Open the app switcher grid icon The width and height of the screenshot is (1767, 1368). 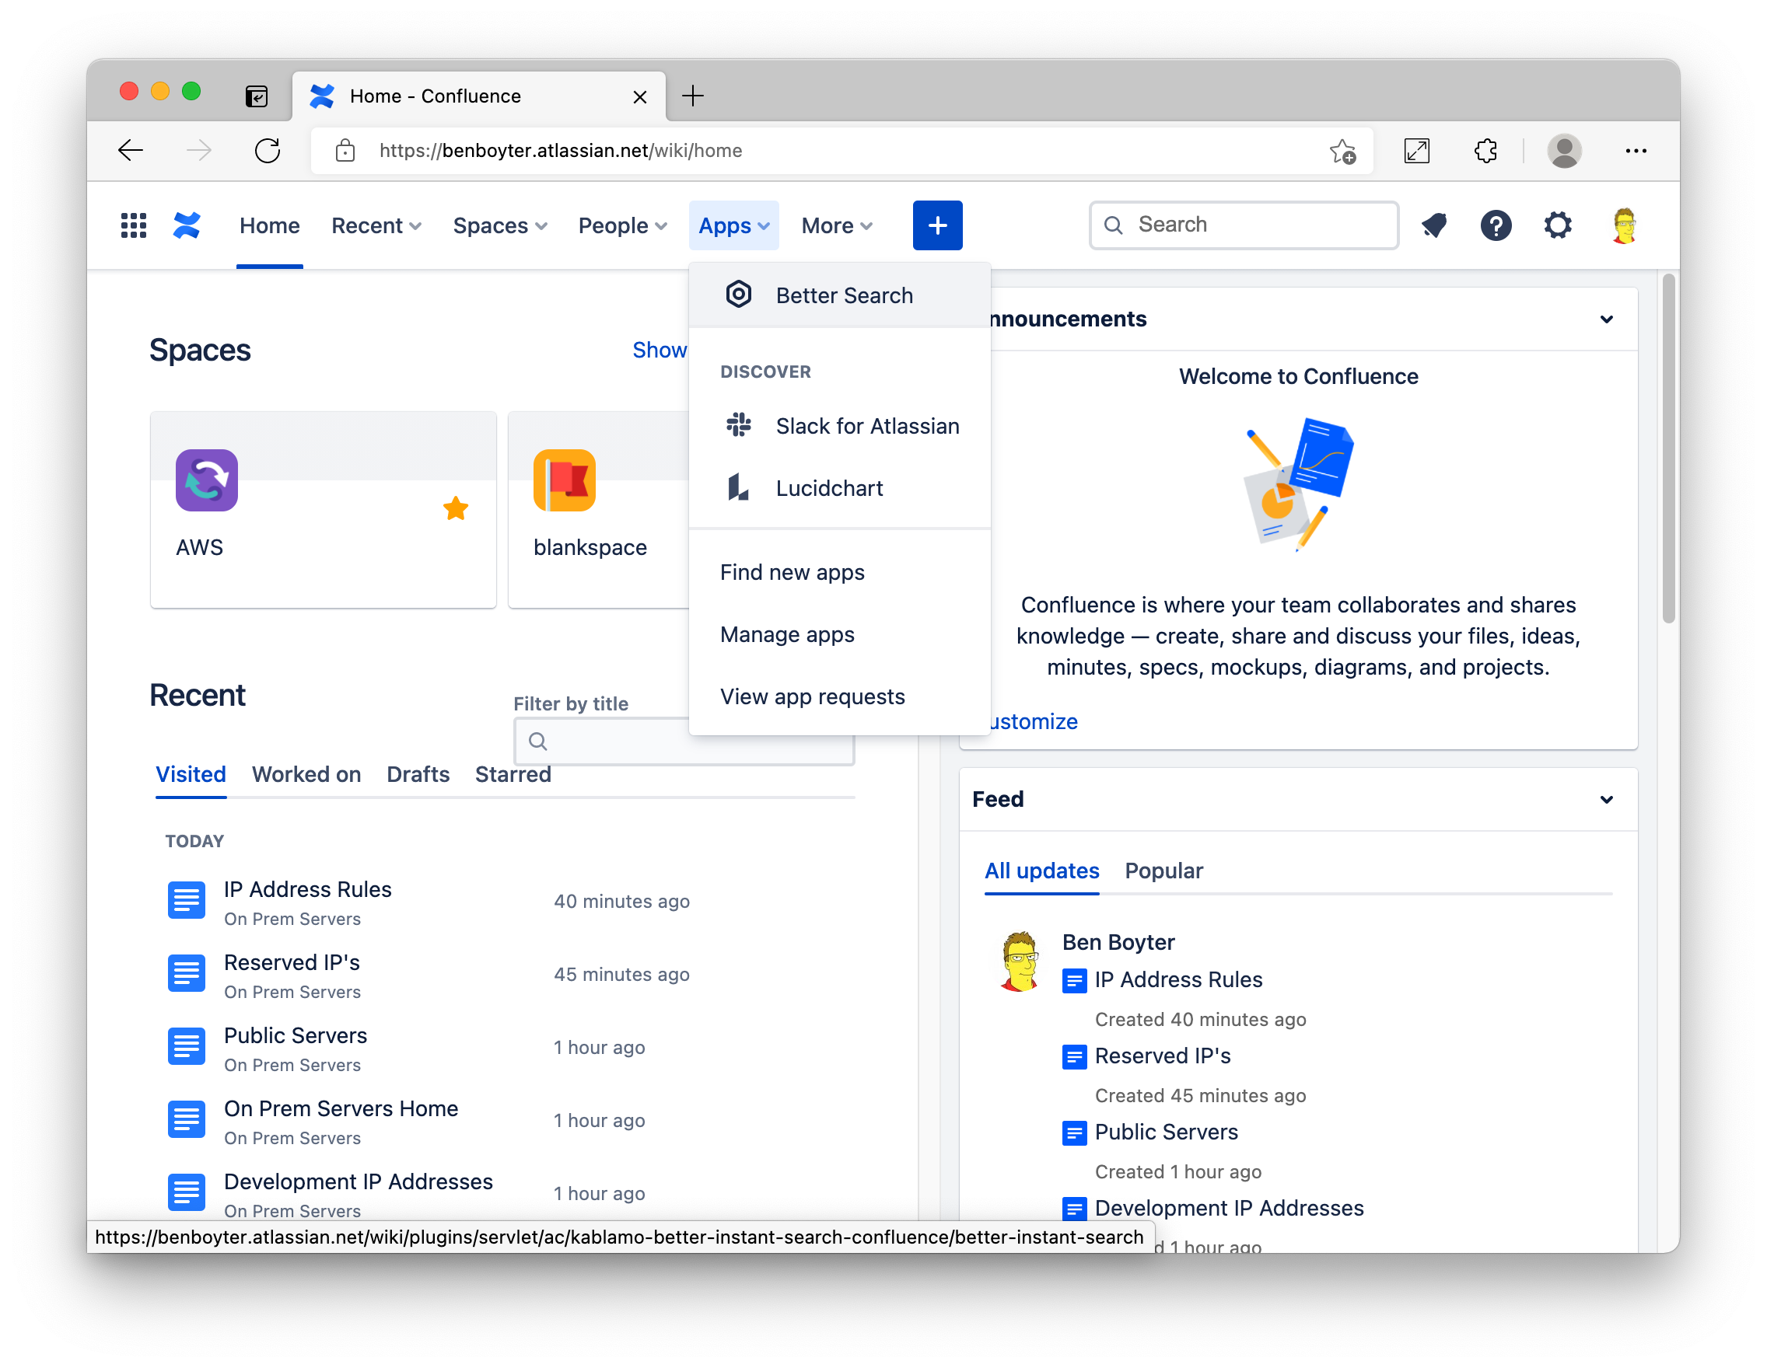[x=134, y=225]
